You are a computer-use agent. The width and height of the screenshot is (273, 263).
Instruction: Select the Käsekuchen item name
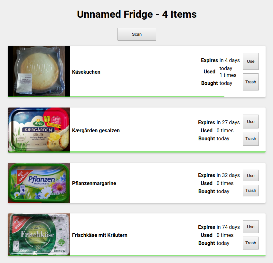point(86,72)
